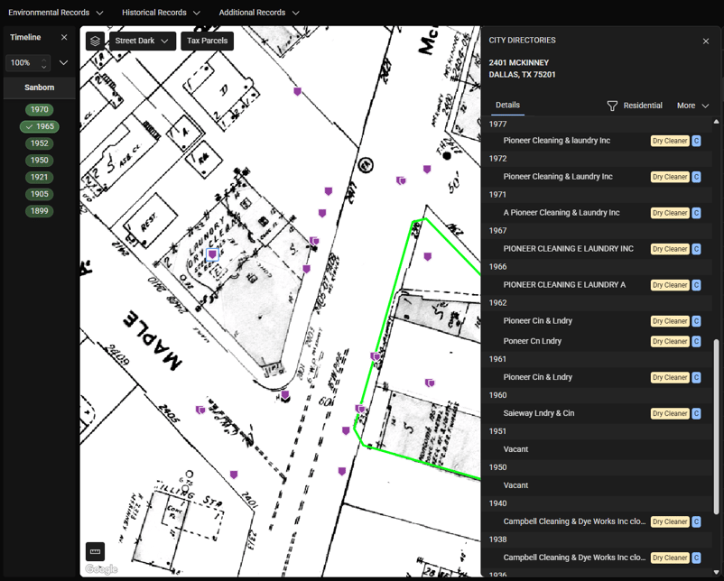Screen dimensions: 724x581
Task: Click the 100% opacity stepper field
Action: (22, 63)
